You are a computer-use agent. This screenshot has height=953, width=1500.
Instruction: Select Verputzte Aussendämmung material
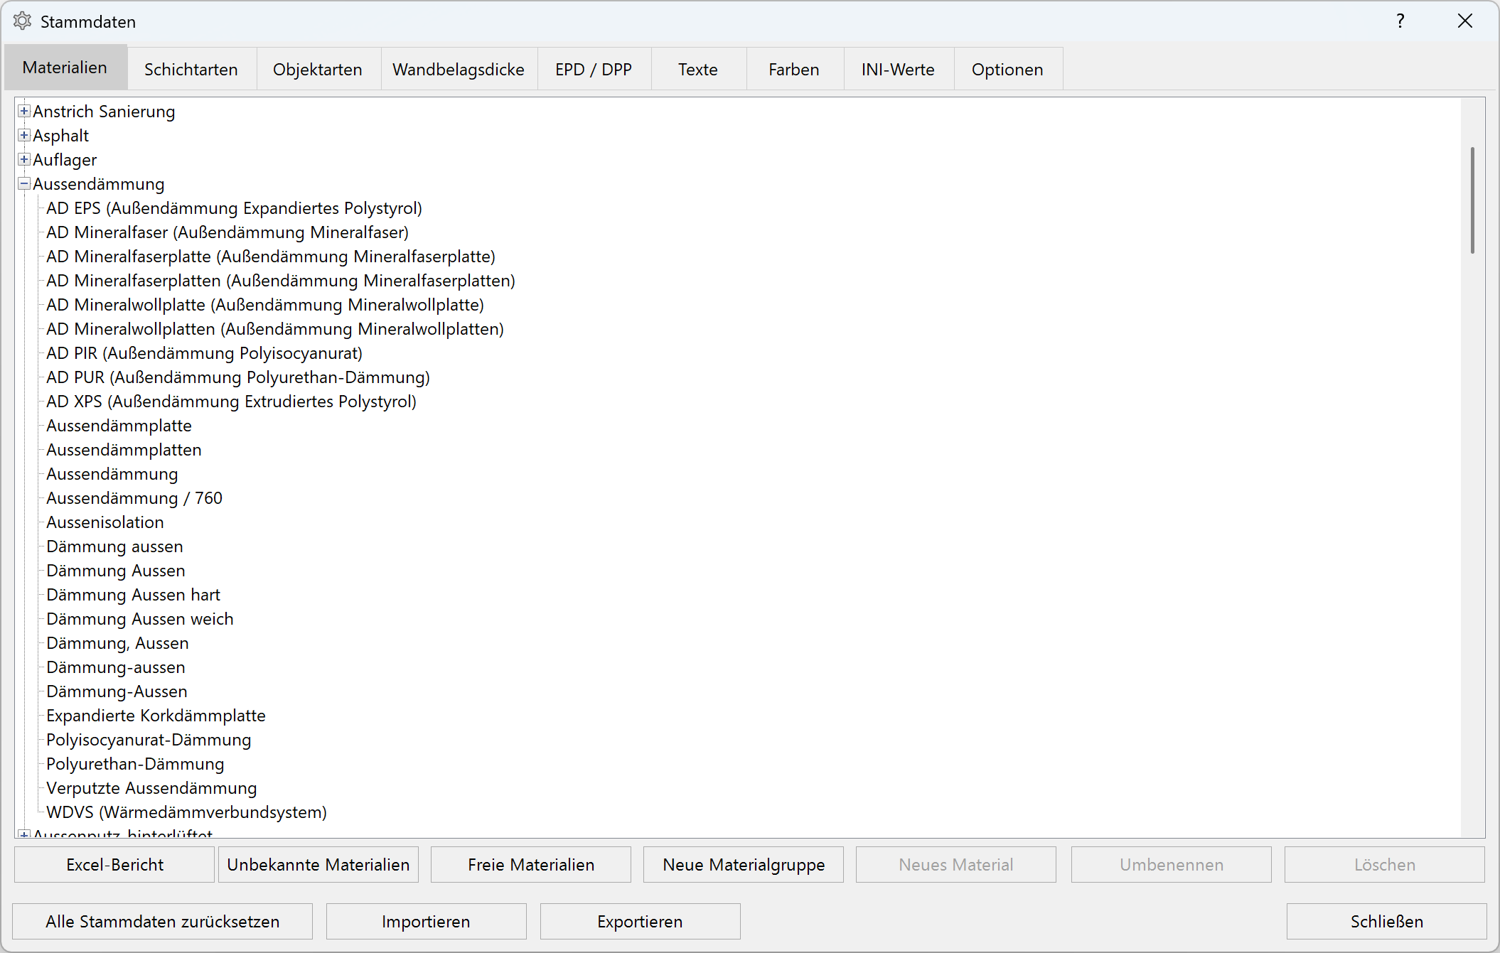(x=152, y=788)
